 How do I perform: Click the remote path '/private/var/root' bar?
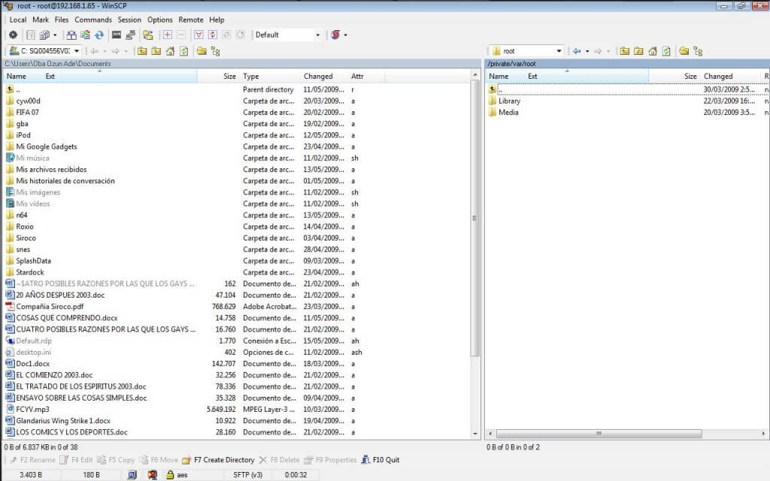tap(627, 63)
